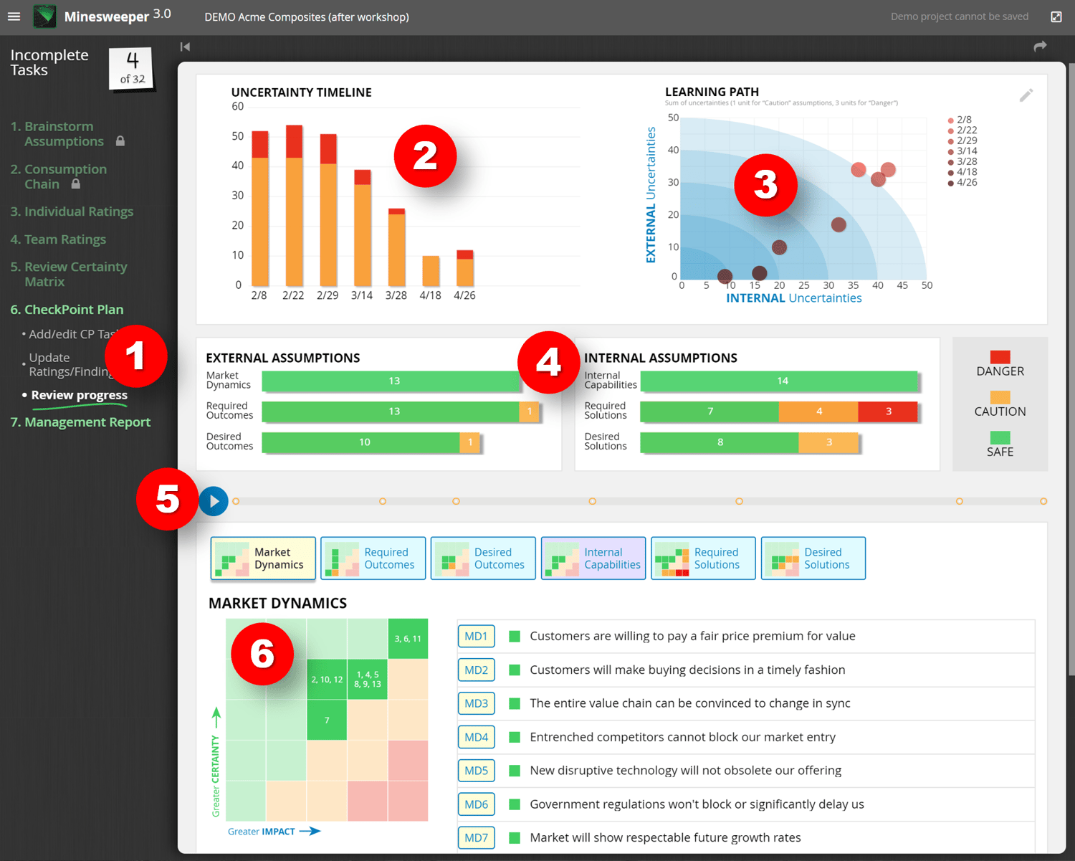
Task: Select the Market Dynamics tab
Action: [x=263, y=558]
